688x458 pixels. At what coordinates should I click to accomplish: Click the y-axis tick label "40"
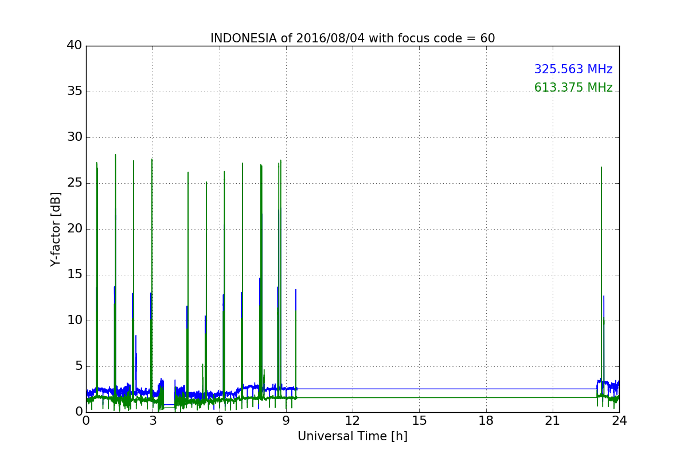click(74, 46)
